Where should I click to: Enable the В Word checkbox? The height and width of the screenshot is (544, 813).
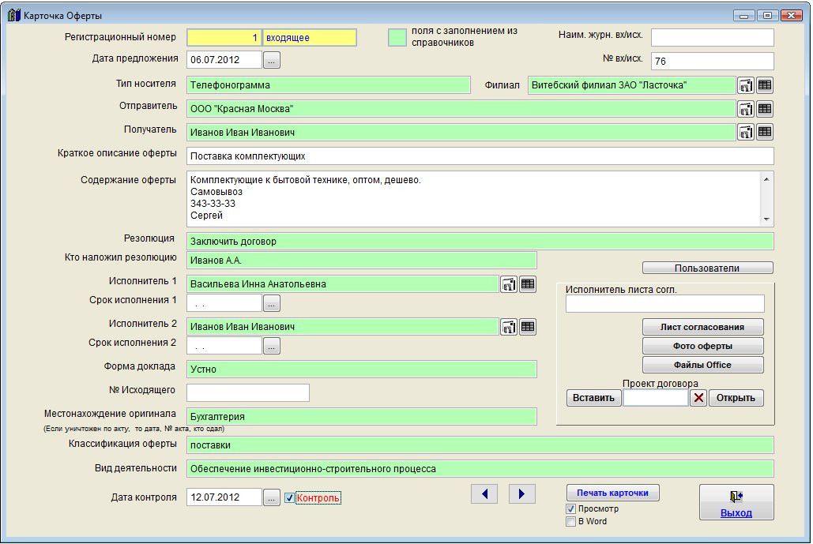[571, 522]
